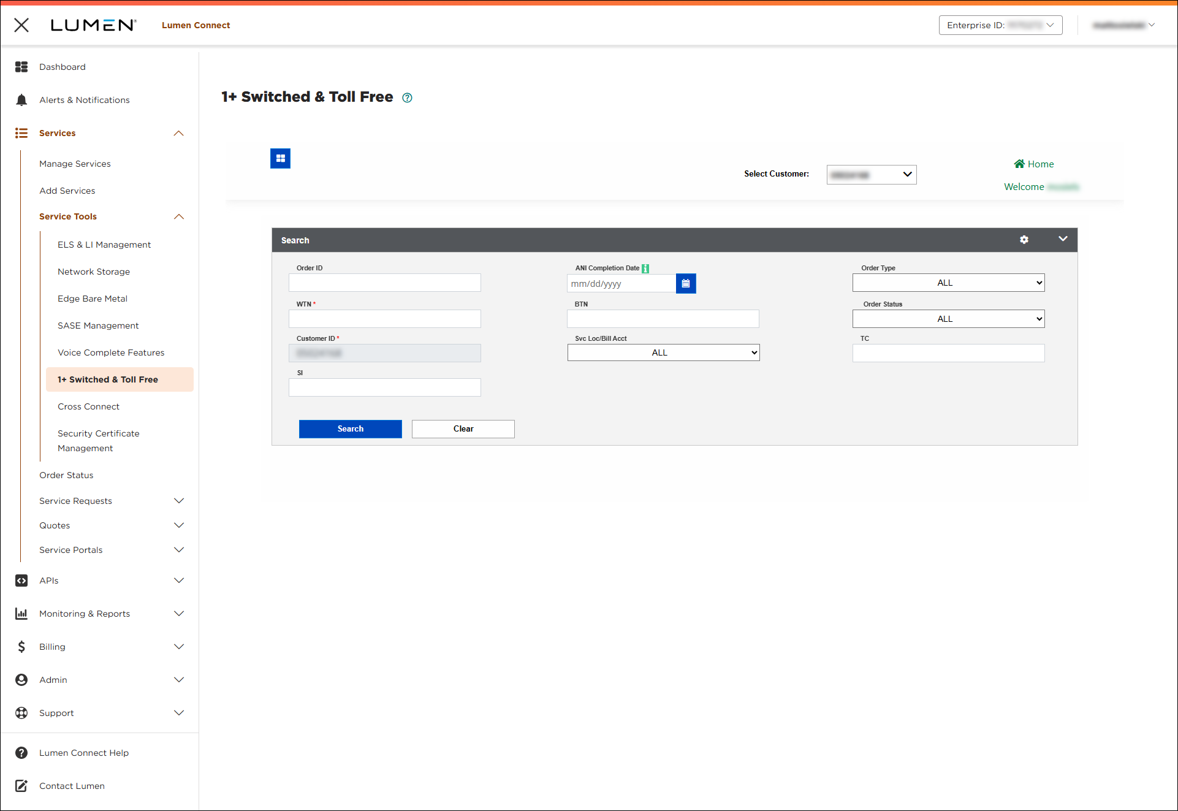This screenshot has height=811, width=1178.
Task: Open the user account dropdown
Action: (1123, 25)
